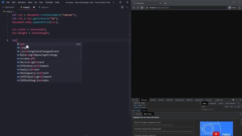Image resolution: width=242 pixels, height=136 pixels.
Task: Select body in the DOM breadcrumb
Action: (x=138, y=111)
